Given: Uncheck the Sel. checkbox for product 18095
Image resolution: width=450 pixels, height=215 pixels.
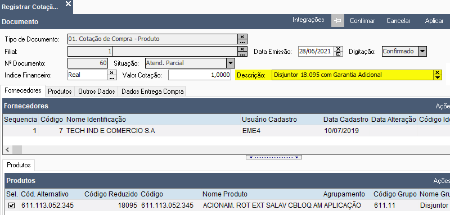Looking at the screenshot, I should tap(11, 205).
